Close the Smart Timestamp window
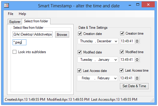This screenshot has width=158, height=106. click(x=148, y=4)
